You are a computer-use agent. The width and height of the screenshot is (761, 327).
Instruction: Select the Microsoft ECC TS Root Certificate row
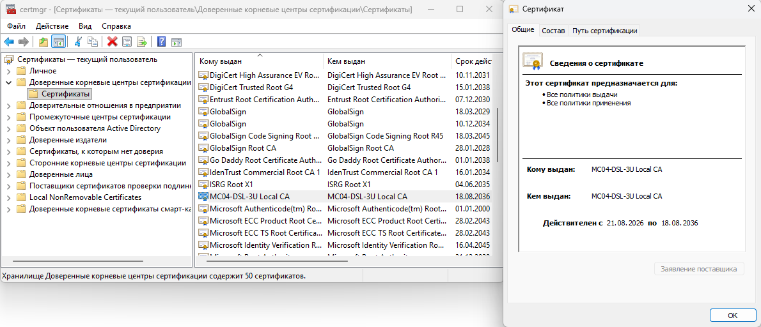(x=344, y=233)
